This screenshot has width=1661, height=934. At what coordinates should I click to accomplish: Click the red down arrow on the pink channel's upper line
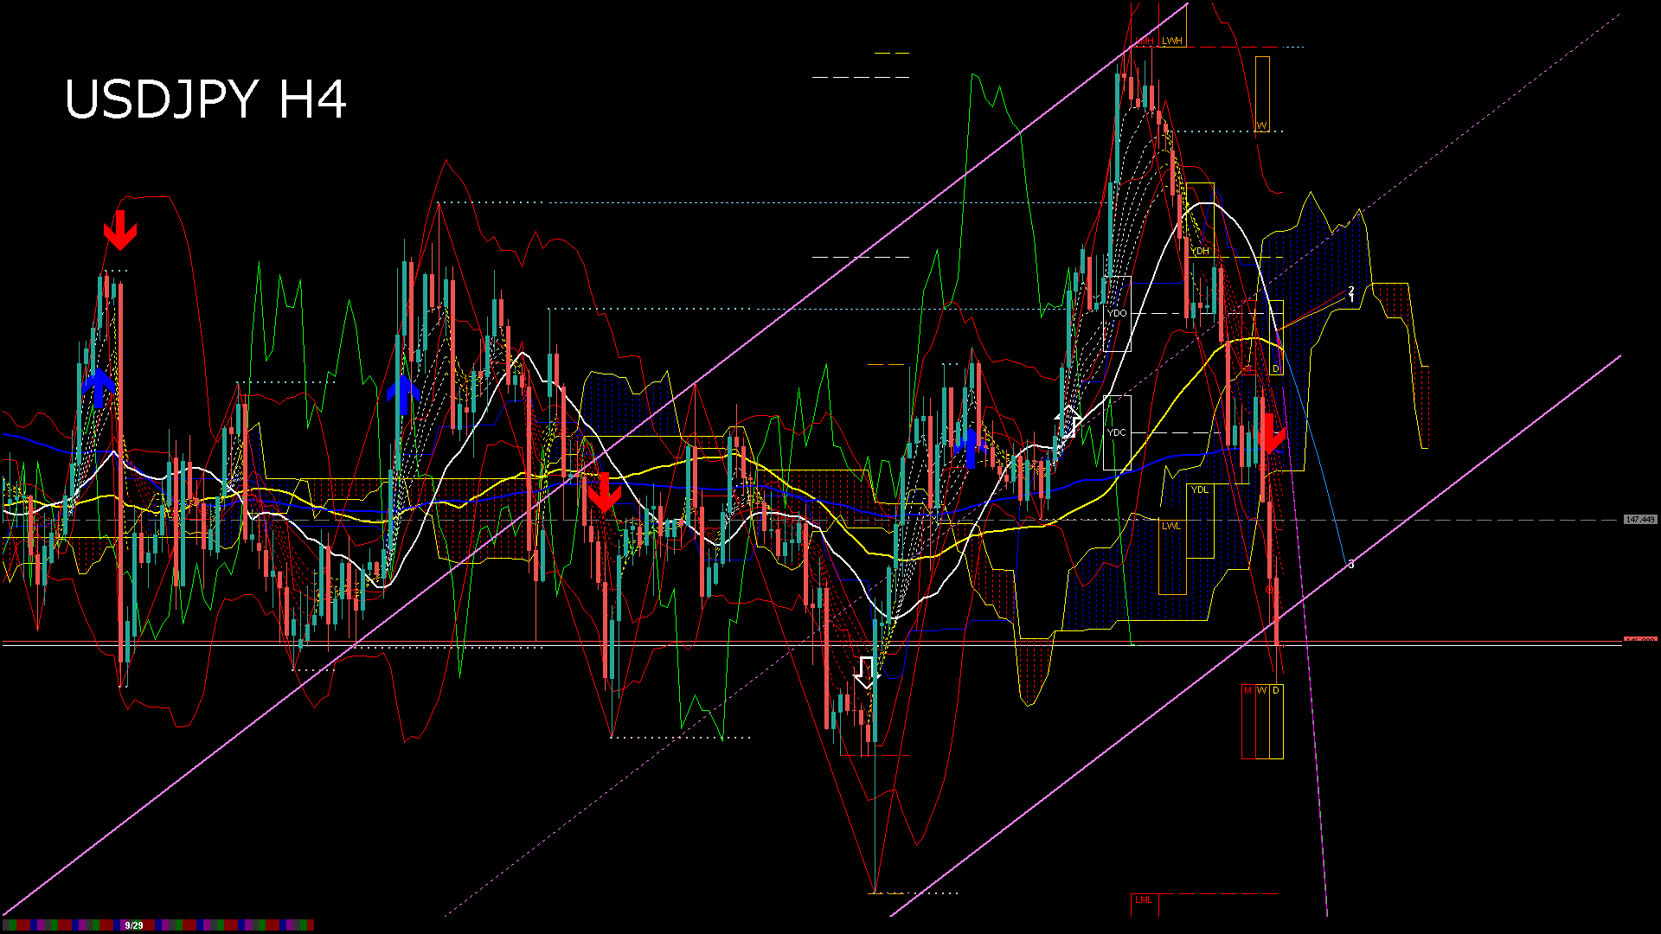point(603,492)
